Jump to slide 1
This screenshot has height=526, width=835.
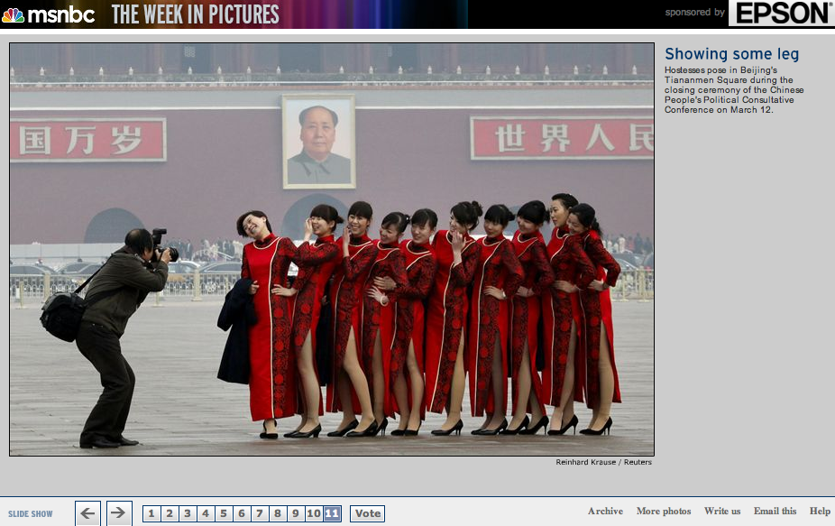click(151, 513)
